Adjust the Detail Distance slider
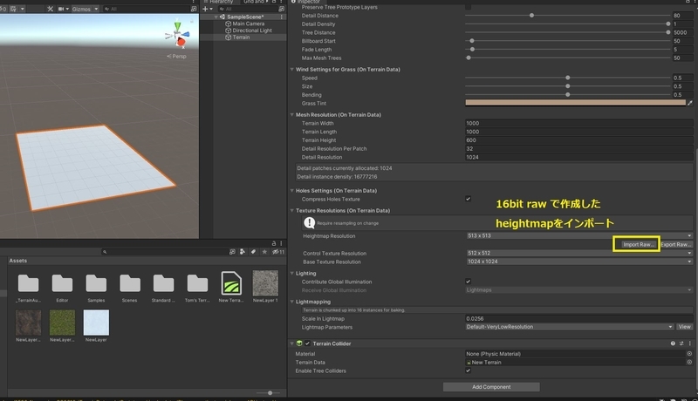This screenshot has width=698, height=401. (x=568, y=16)
